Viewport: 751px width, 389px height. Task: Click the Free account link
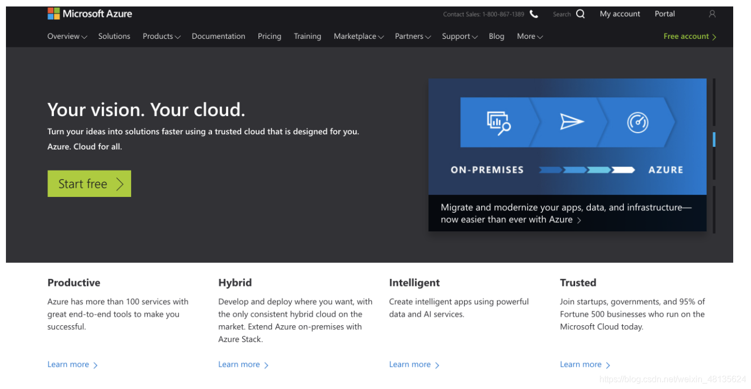pyautogui.click(x=690, y=36)
